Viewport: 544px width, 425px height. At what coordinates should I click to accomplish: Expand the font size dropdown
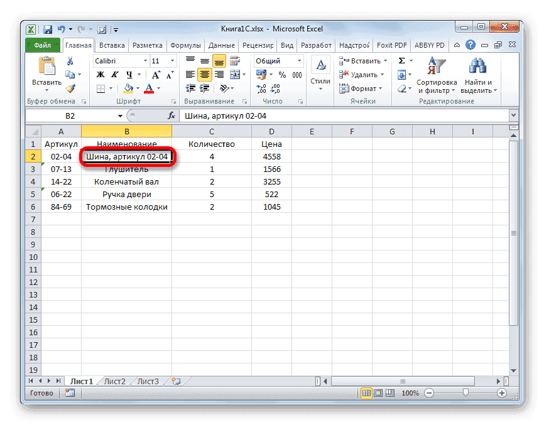click(x=171, y=61)
